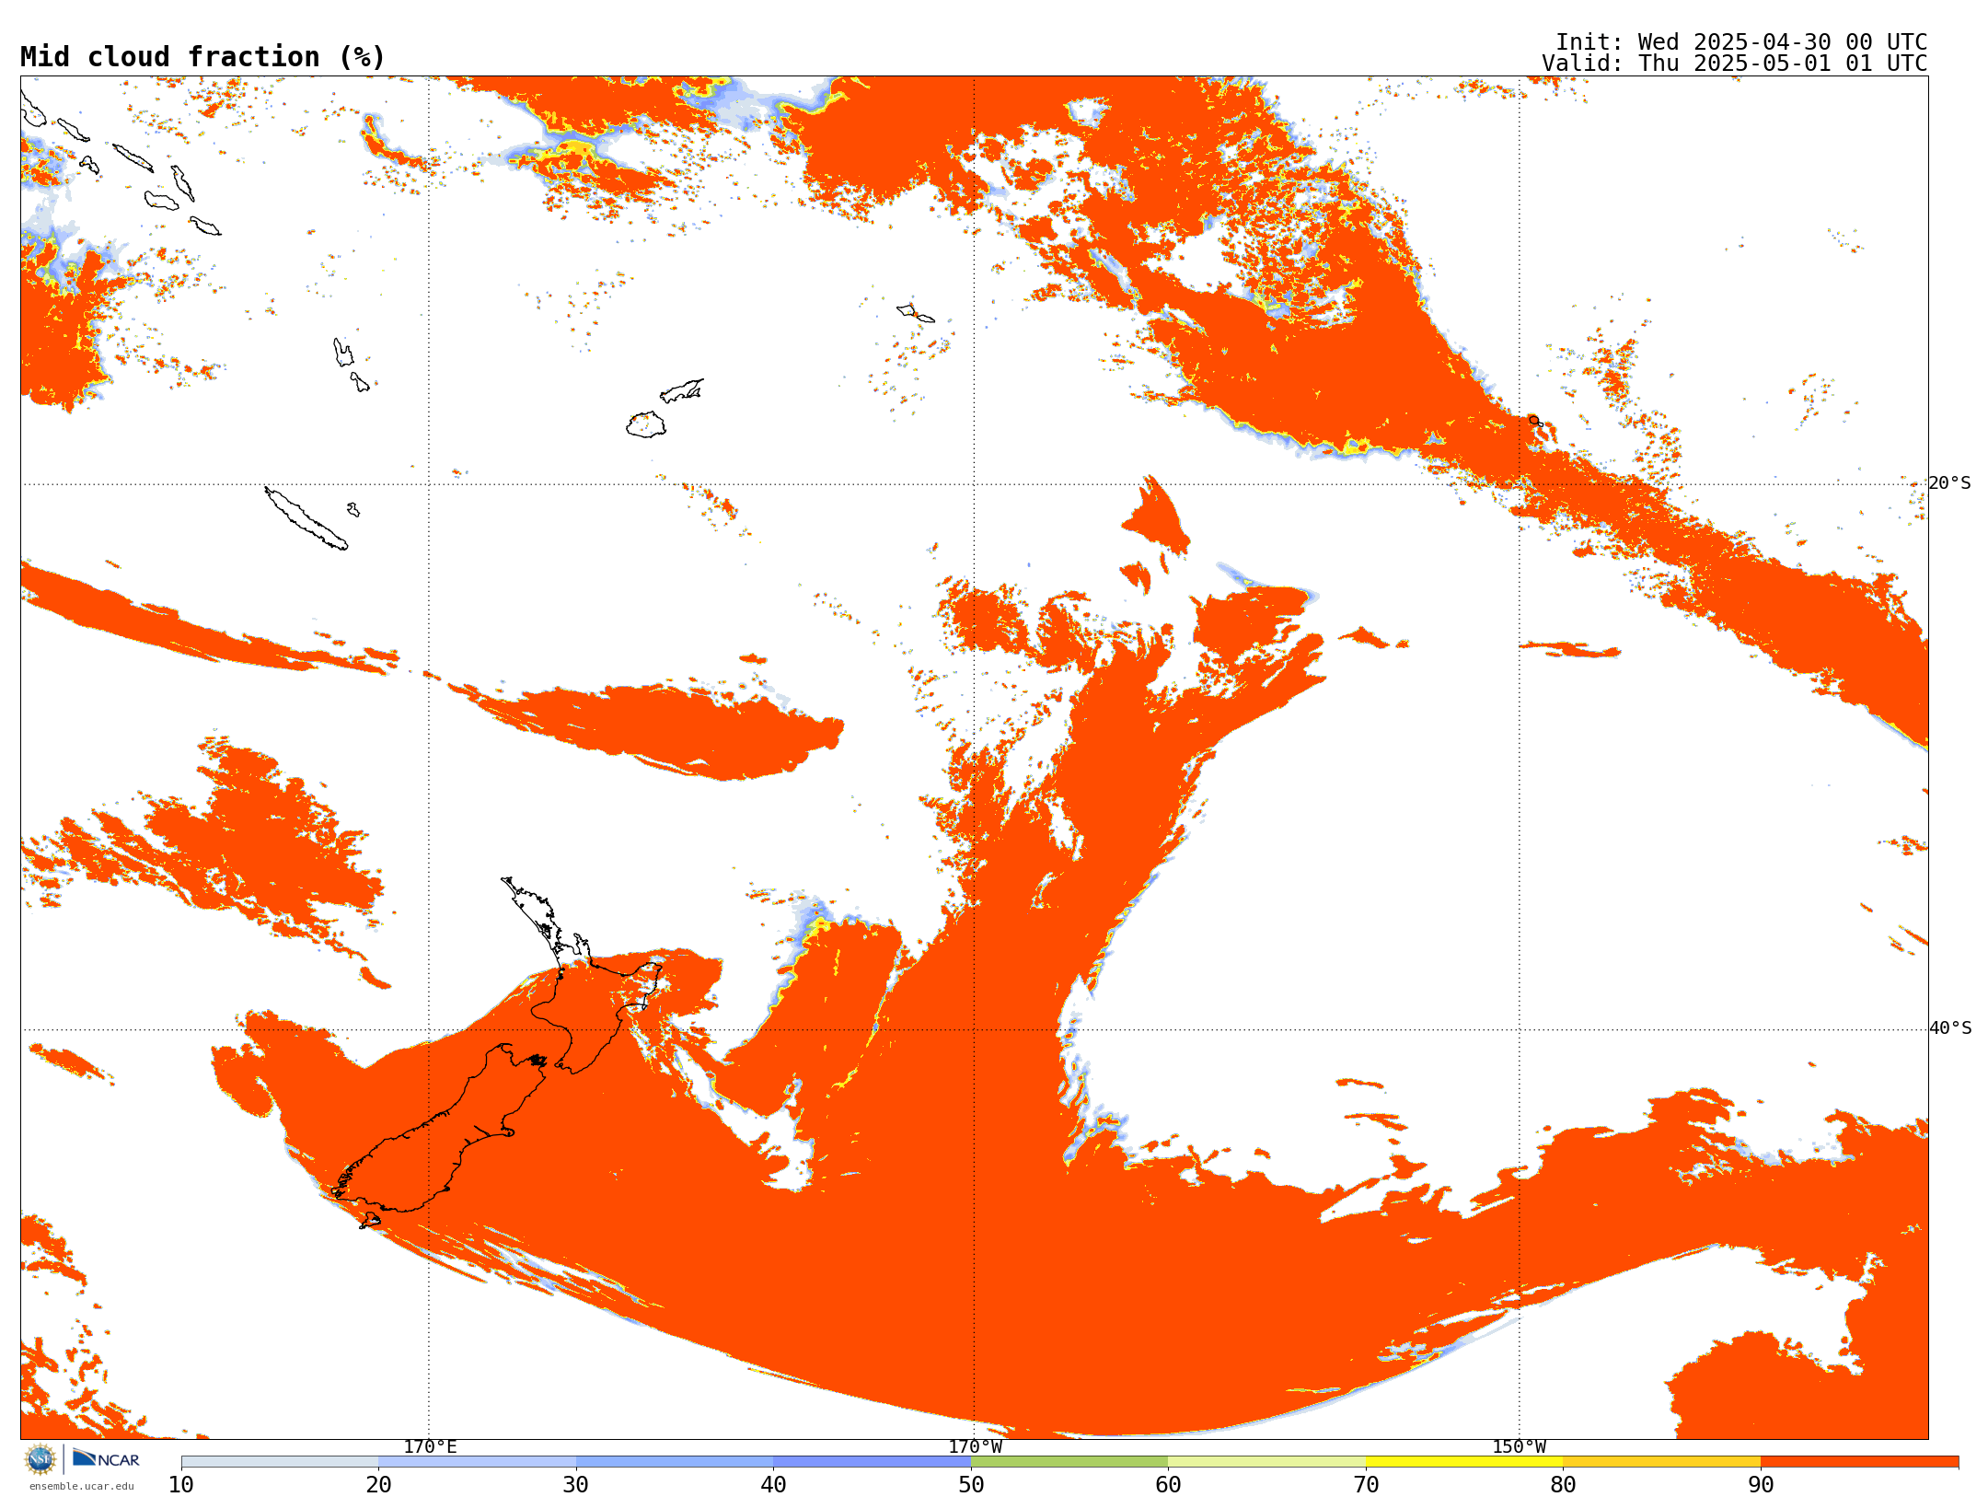
Task: Click the colorbar tick label 10
Action: click(181, 1484)
